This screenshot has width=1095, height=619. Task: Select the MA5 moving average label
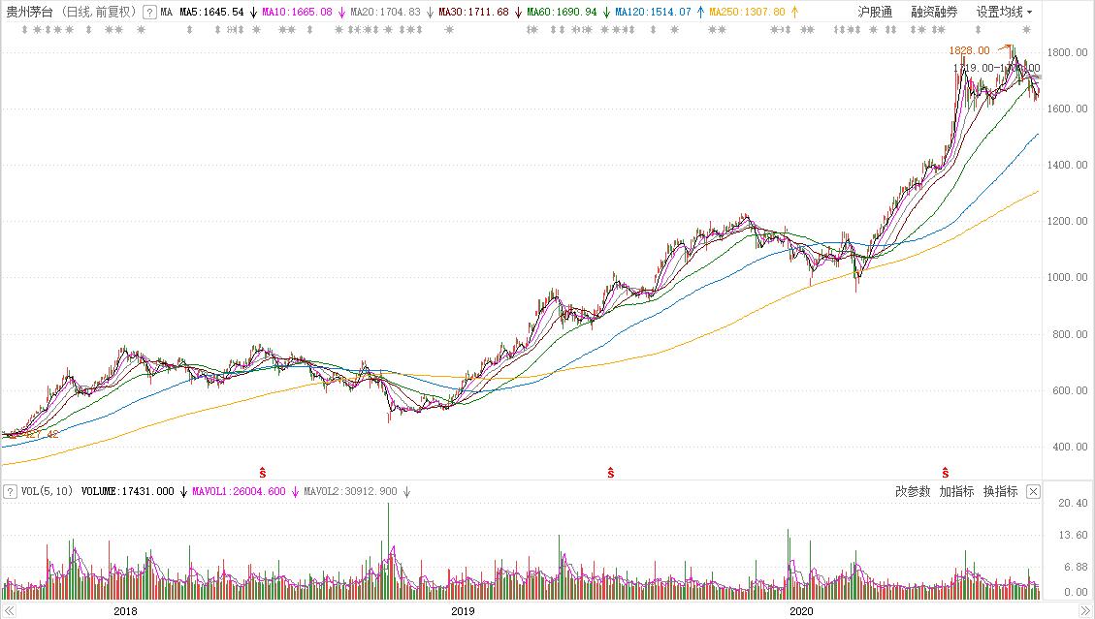tap(212, 12)
